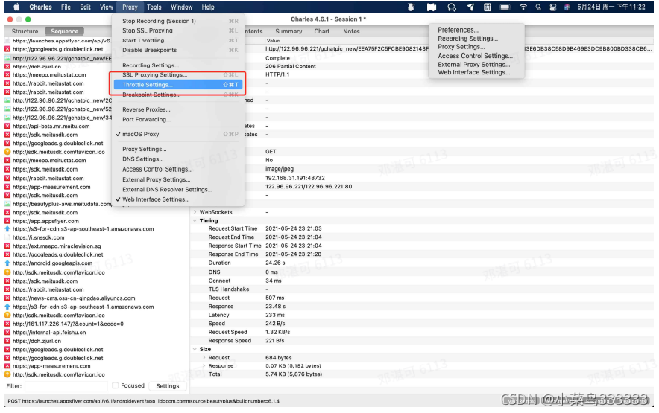Viewport: 659px width, 413px height.
Task: Toggle the macOS Proxy checked menu item
Action: 177,134
